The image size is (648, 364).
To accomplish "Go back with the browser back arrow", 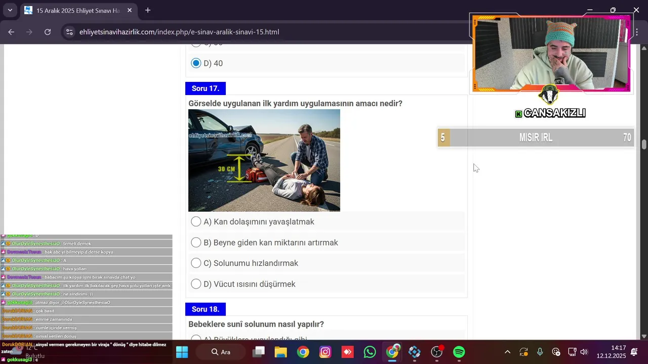I will tap(11, 32).
